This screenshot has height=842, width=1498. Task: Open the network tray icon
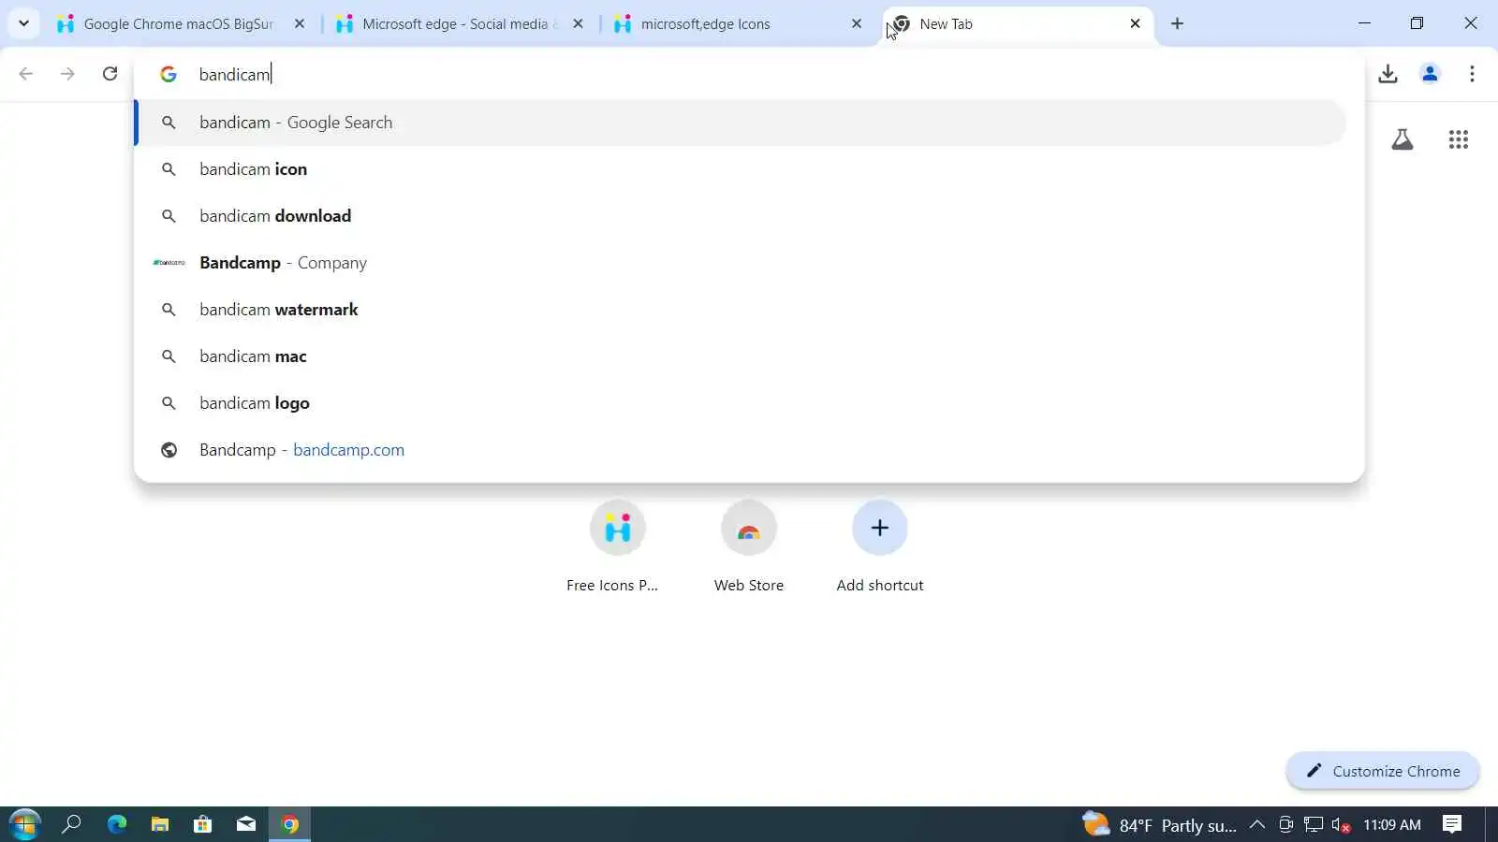point(1314,824)
